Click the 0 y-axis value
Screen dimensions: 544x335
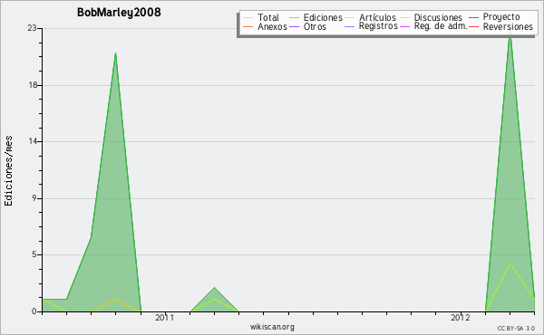34,311
